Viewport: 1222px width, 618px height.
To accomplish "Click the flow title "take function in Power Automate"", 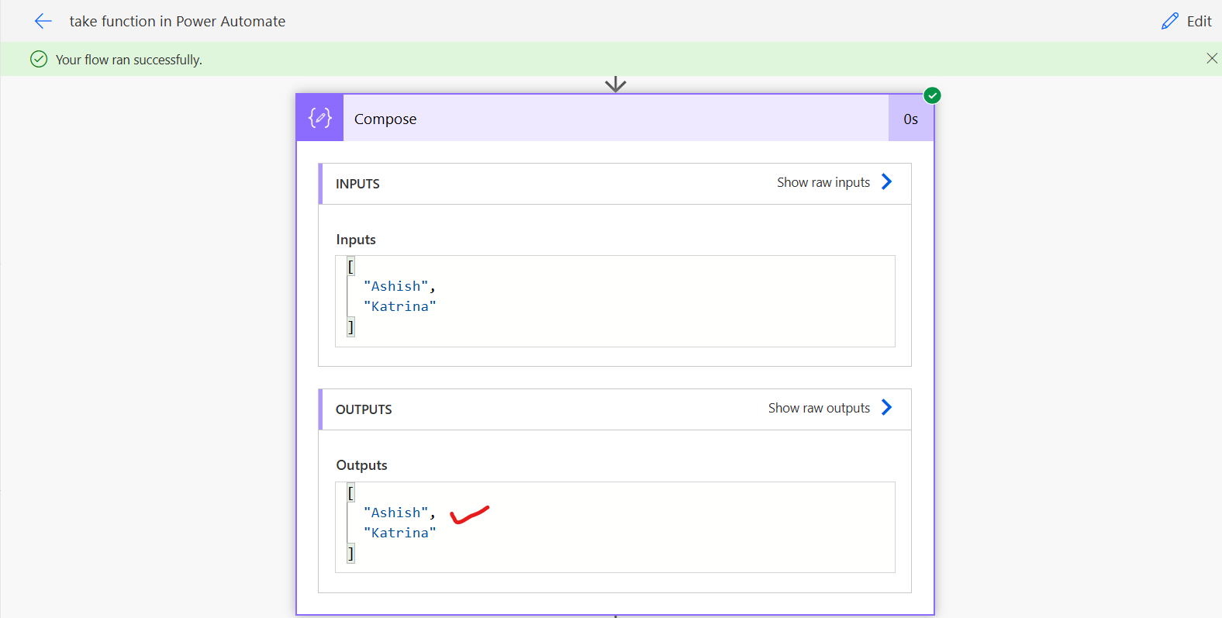I will coord(178,22).
